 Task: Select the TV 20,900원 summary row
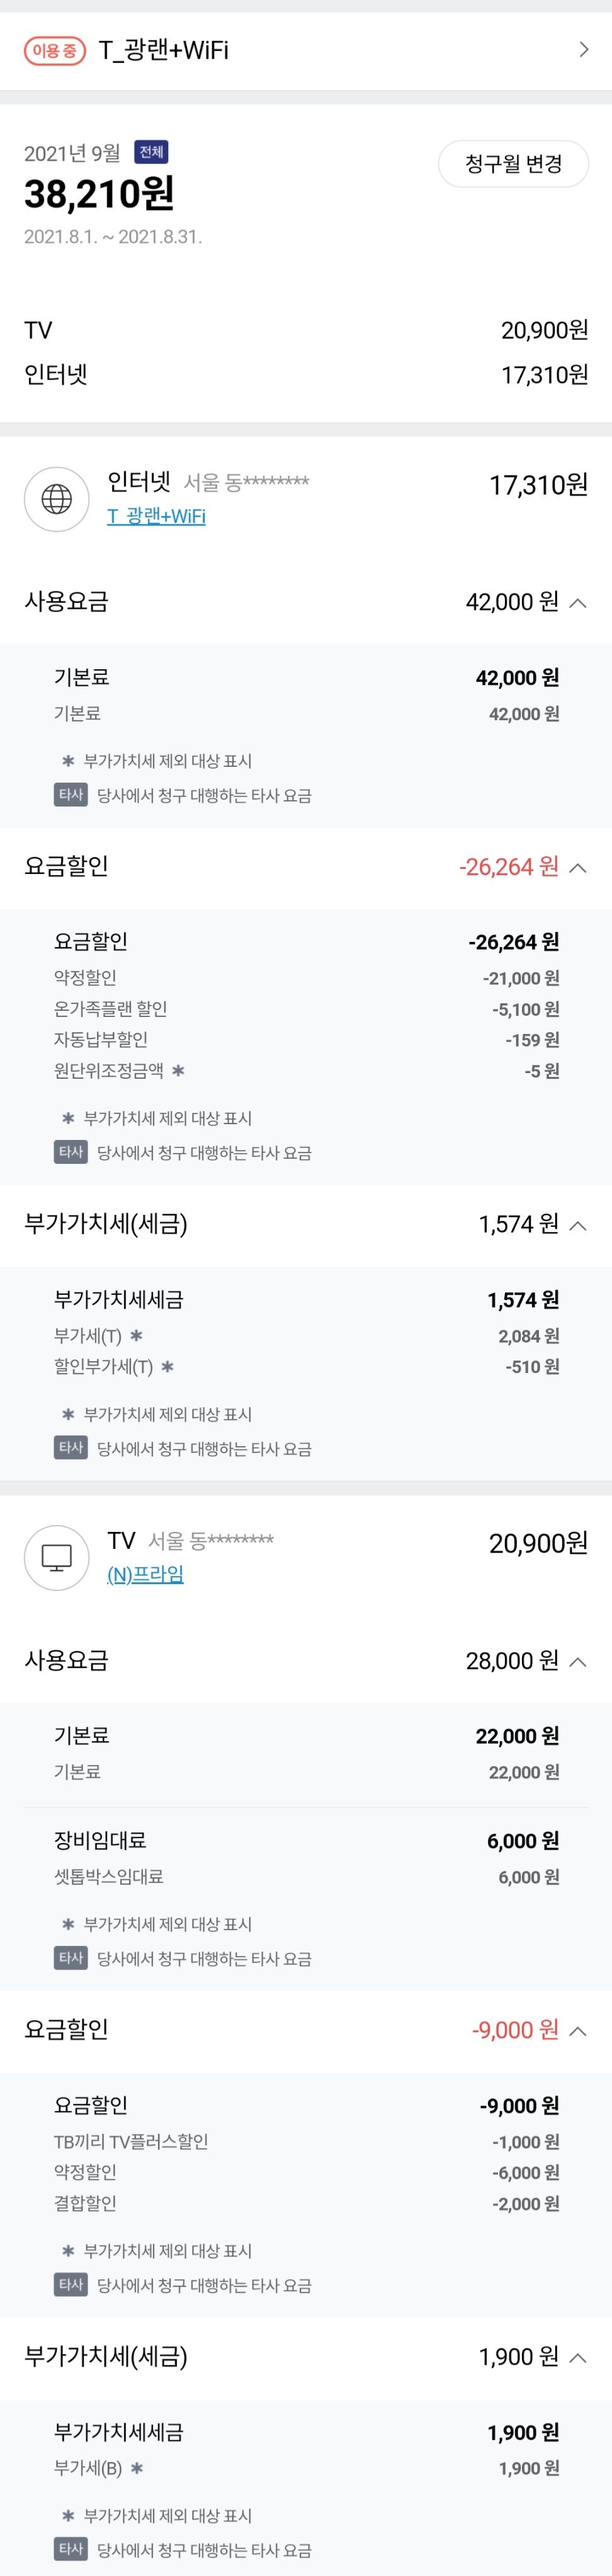pos(306,330)
